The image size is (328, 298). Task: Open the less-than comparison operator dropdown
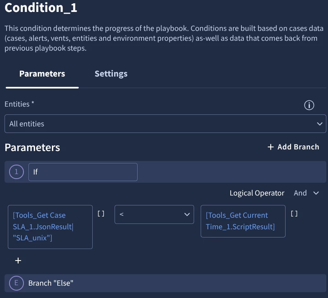point(154,214)
